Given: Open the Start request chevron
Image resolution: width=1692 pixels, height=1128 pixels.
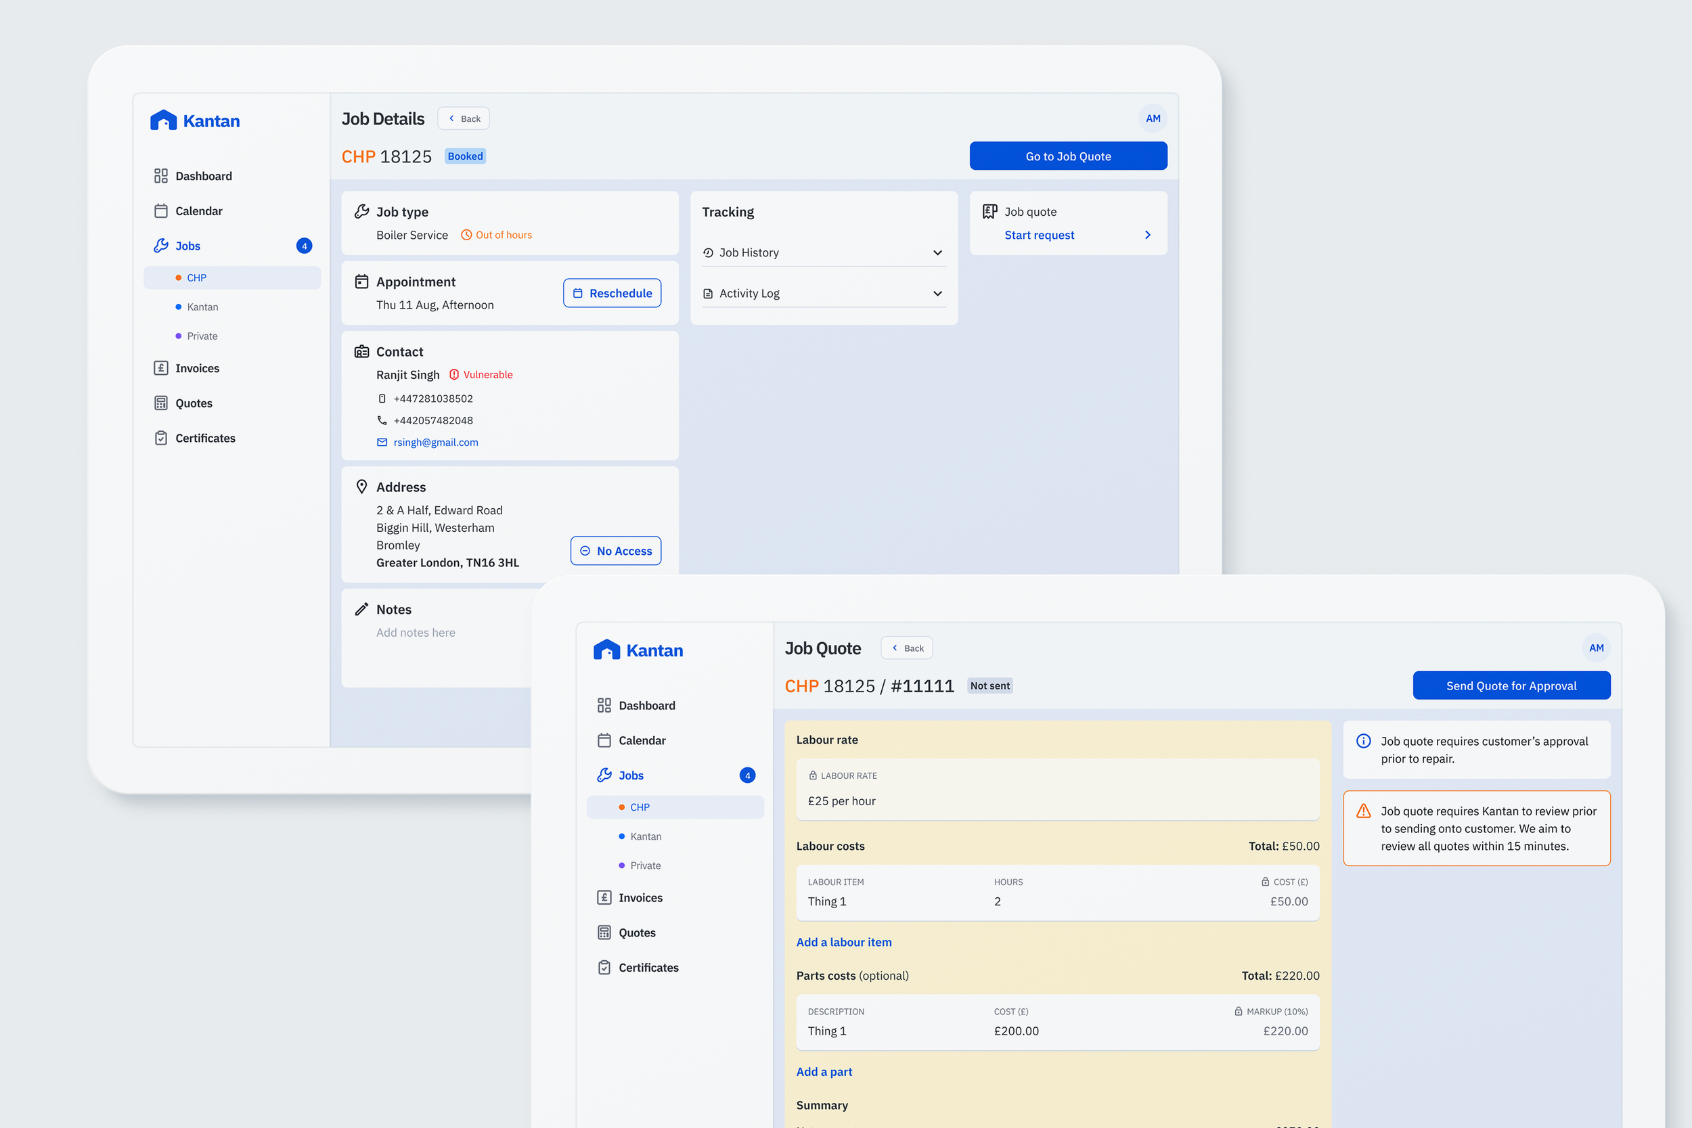Looking at the screenshot, I should (1147, 235).
